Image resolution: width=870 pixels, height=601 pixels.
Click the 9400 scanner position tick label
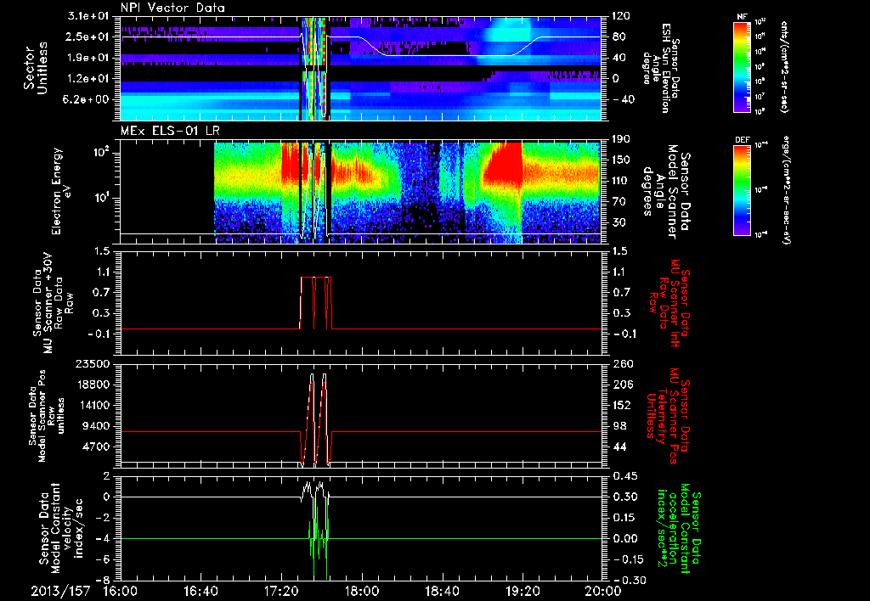pyautogui.click(x=97, y=426)
